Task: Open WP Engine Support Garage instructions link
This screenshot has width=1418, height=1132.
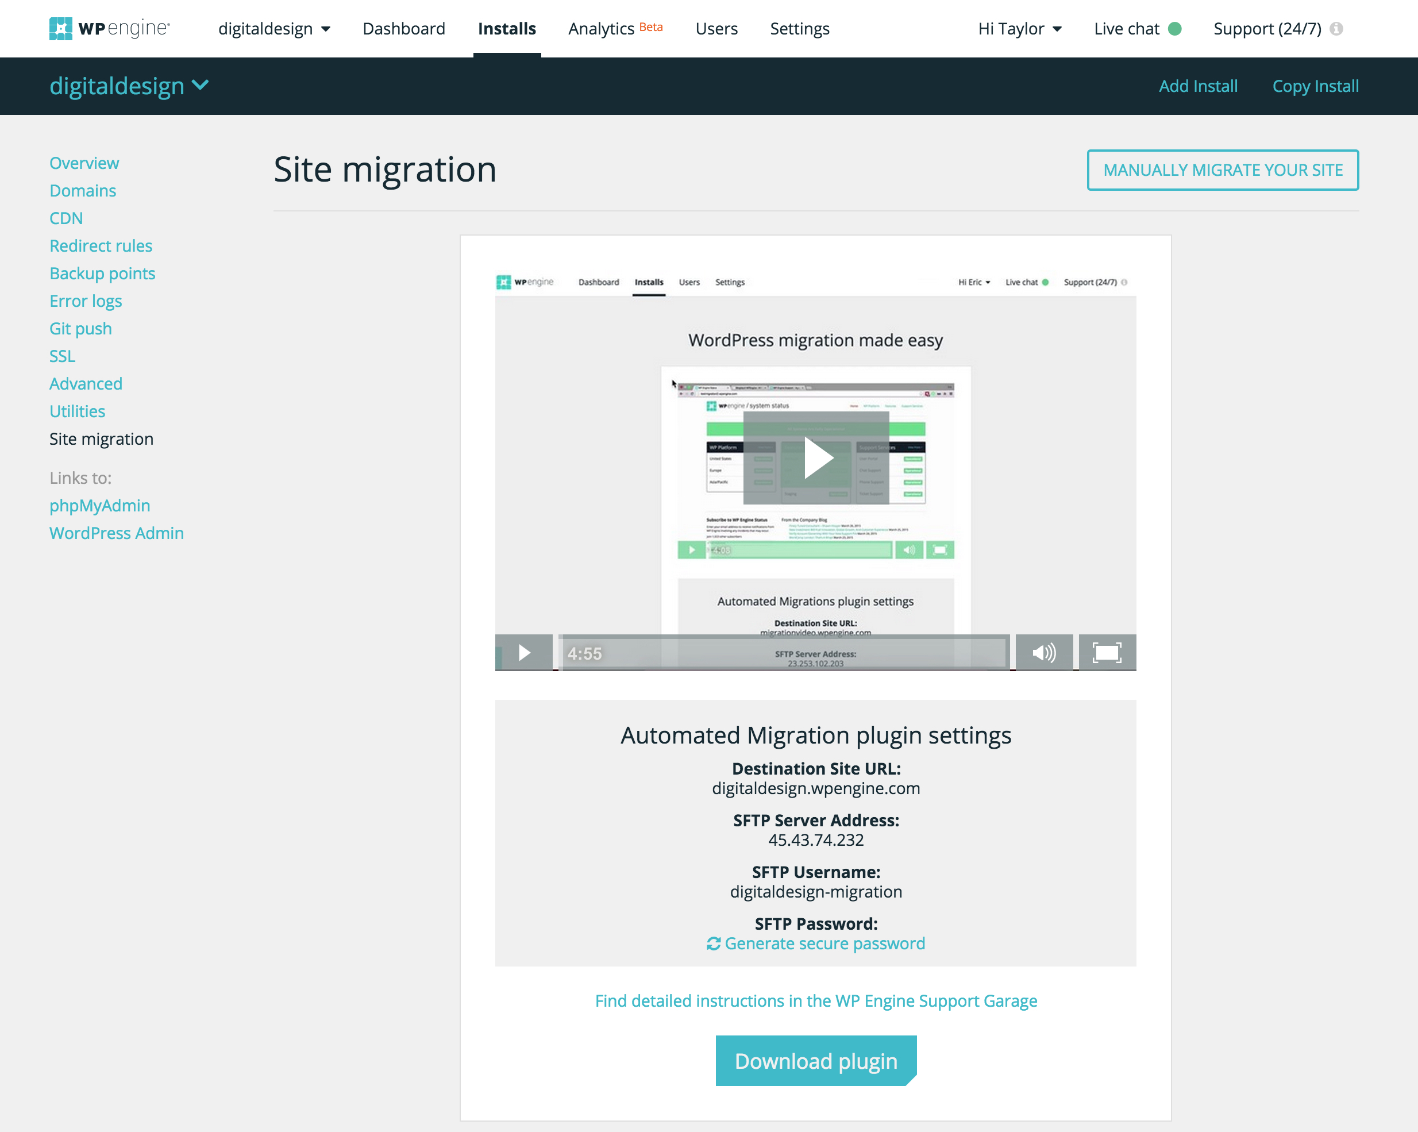Action: click(x=815, y=1001)
